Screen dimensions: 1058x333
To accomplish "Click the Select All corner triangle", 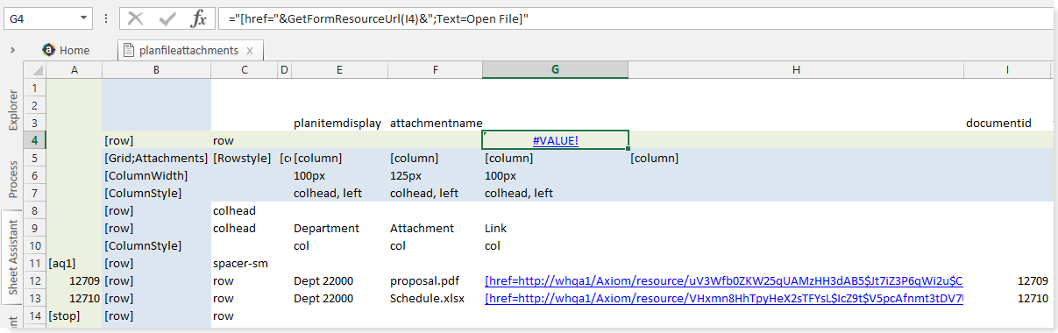I will (x=38, y=70).
